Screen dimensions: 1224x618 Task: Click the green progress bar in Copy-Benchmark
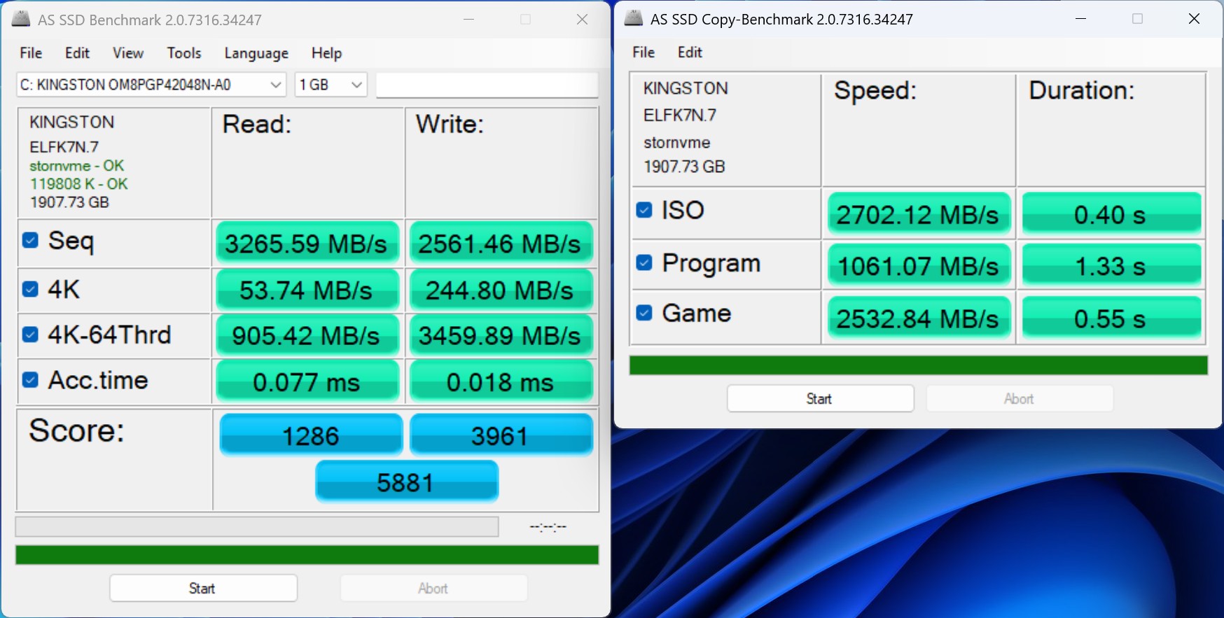[919, 365]
